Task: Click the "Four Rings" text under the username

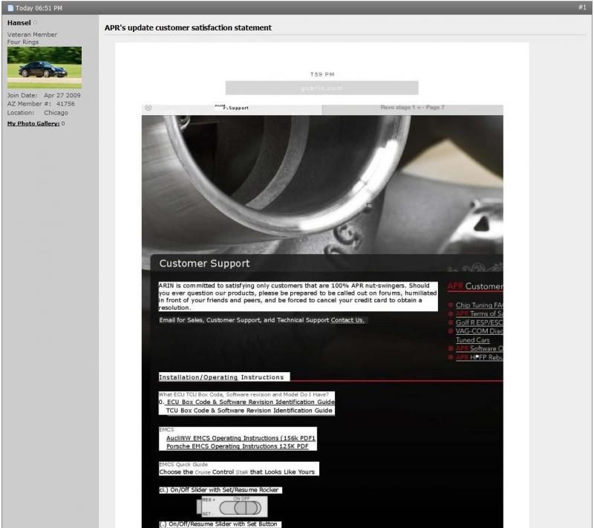Action: [23, 42]
